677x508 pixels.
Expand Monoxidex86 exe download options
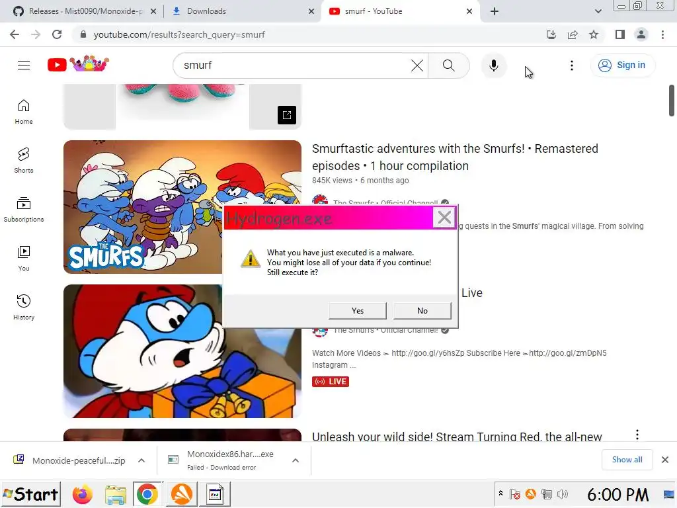pyautogui.click(x=296, y=460)
